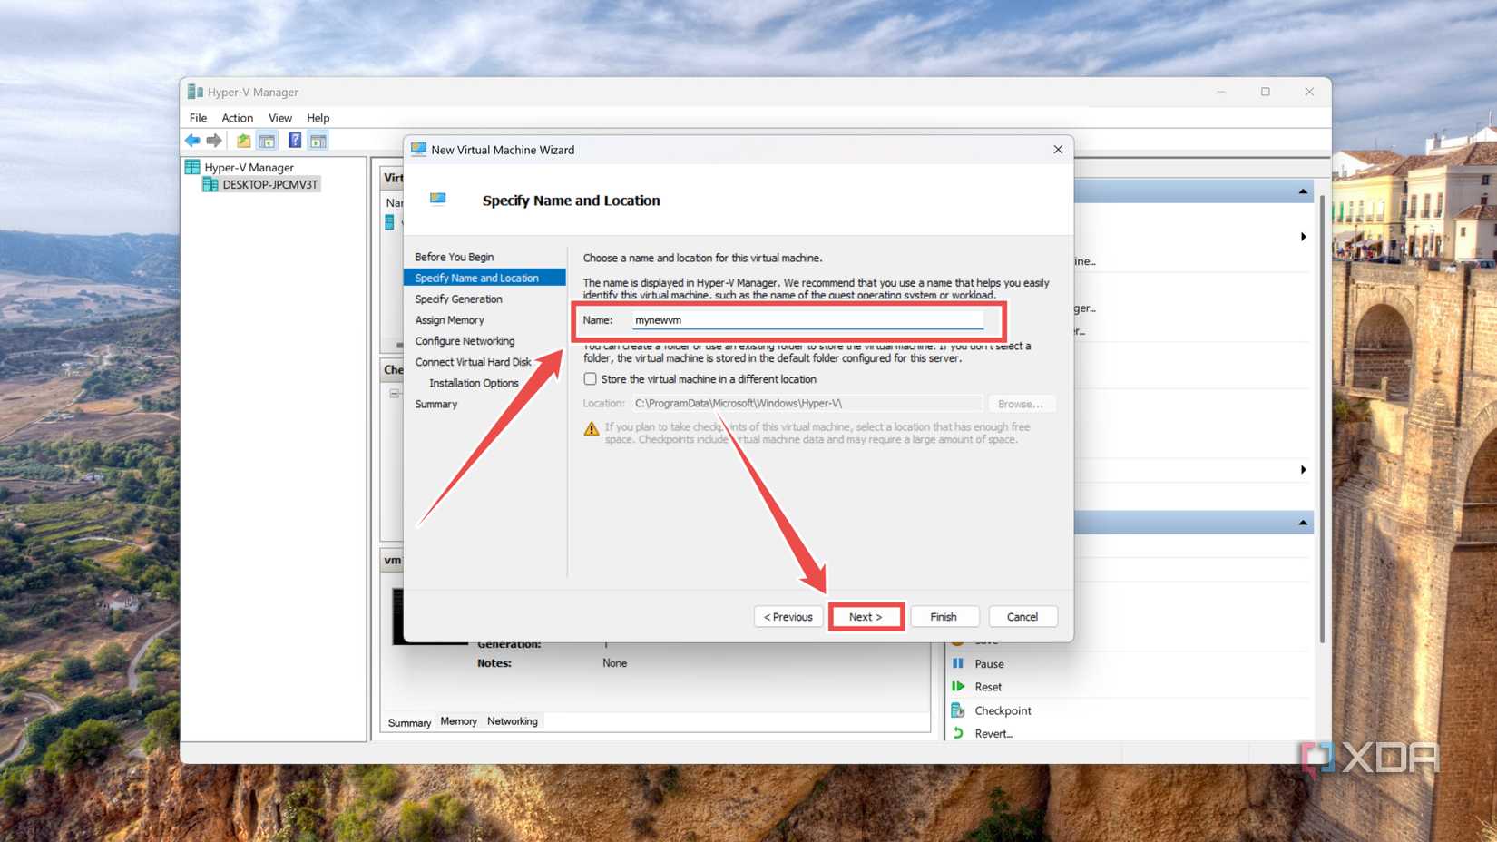Enable storing the virtual machine in a different location
The height and width of the screenshot is (842, 1497).
coord(590,378)
